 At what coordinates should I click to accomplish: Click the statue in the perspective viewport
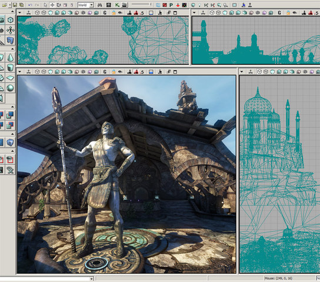pyautogui.click(x=105, y=187)
